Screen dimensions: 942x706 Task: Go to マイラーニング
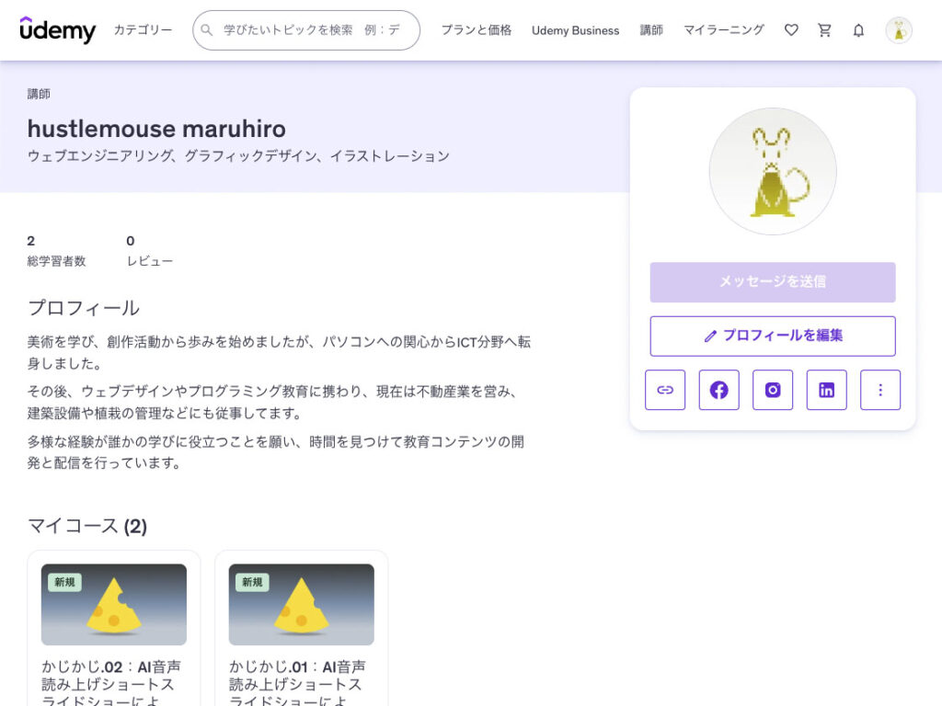(723, 30)
